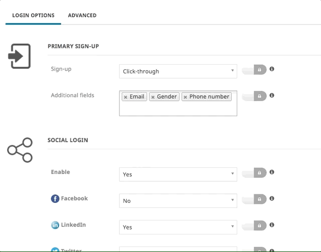Toggle the lock switch for social Enable
The width and height of the screenshot is (321, 252).
tap(254, 173)
